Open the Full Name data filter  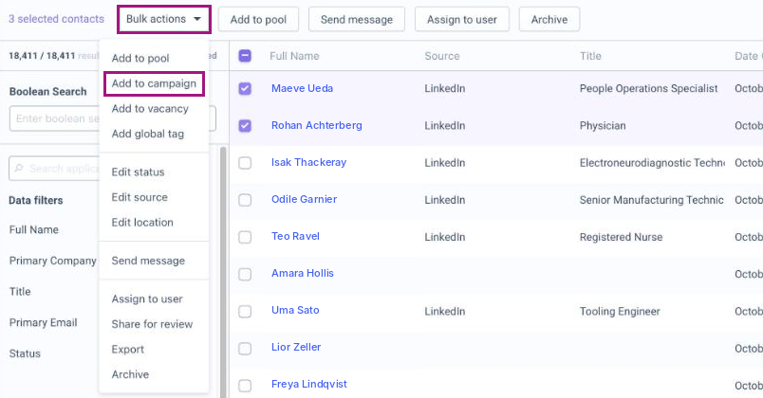(33, 230)
